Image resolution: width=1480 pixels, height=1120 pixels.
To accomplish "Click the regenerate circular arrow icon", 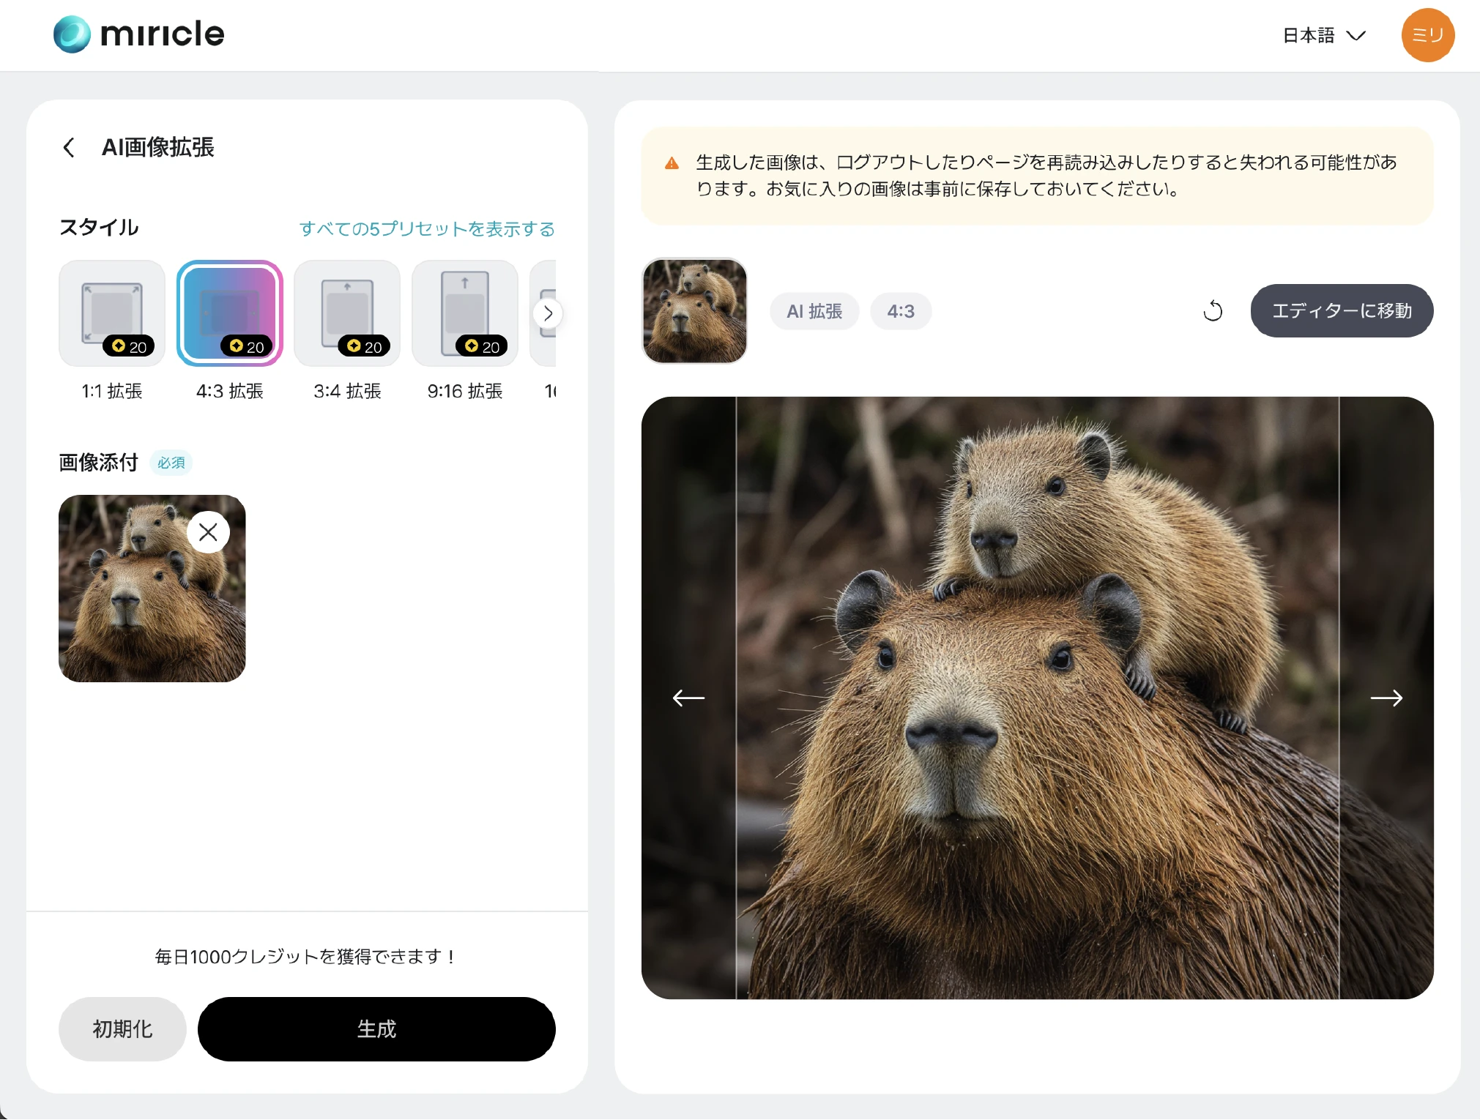I will coord(1213,311).
